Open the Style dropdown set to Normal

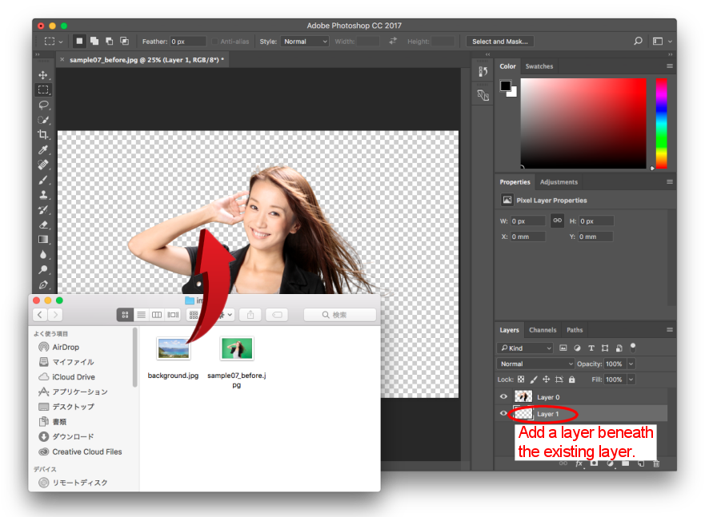click(305, 41)
